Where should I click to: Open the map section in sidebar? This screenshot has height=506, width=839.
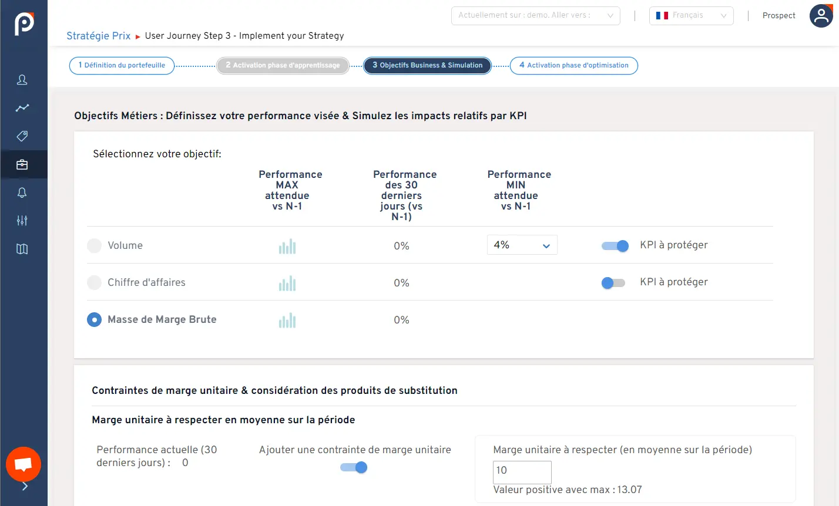pos(24,249)
